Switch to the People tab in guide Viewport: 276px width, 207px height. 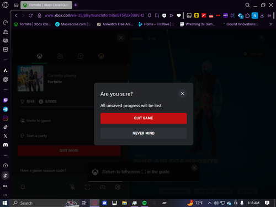(x=60, y=56)
